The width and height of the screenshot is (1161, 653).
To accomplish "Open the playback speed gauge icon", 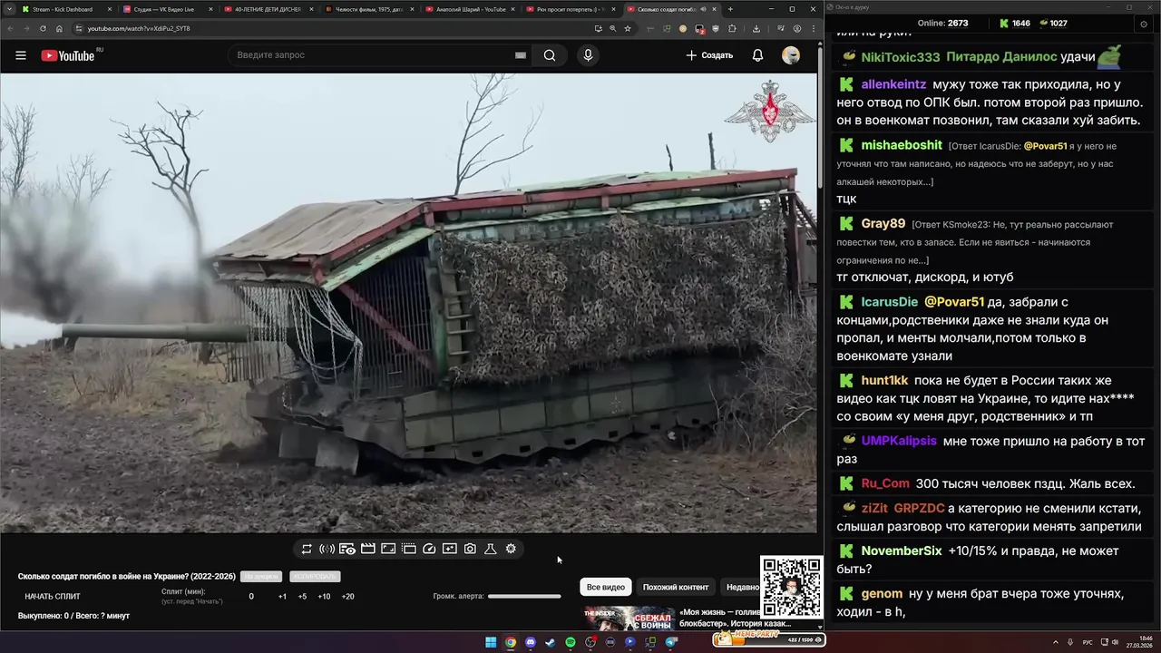I will (430, 549).
